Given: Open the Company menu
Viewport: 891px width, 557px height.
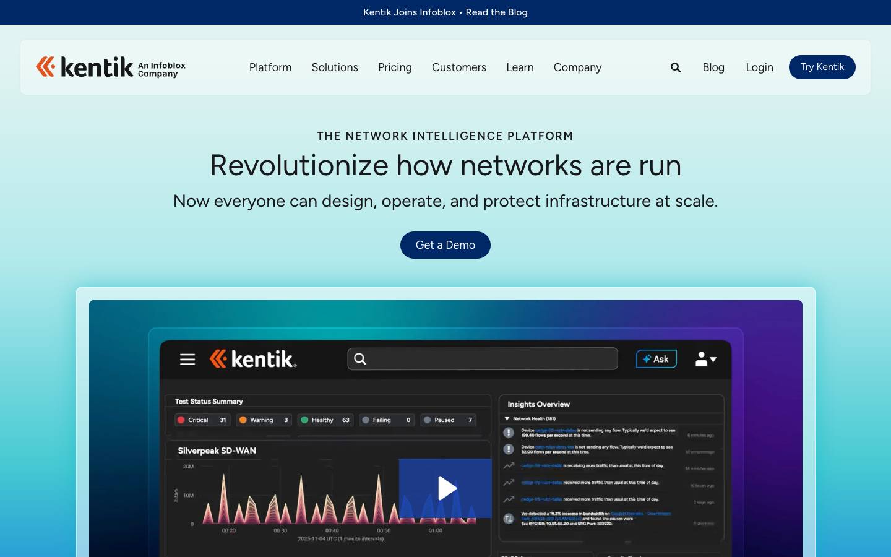Looking at the screenshot, I should (577, 67).
